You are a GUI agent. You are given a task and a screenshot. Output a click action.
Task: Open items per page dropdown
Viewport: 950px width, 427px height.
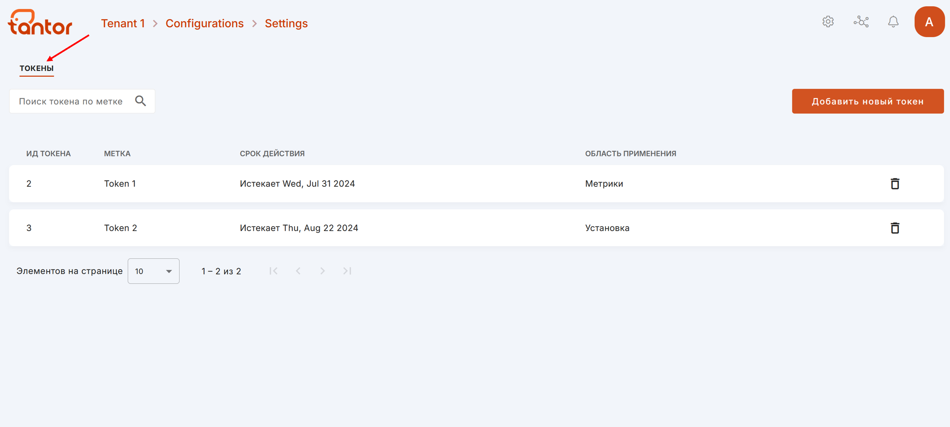click(153, 271)
